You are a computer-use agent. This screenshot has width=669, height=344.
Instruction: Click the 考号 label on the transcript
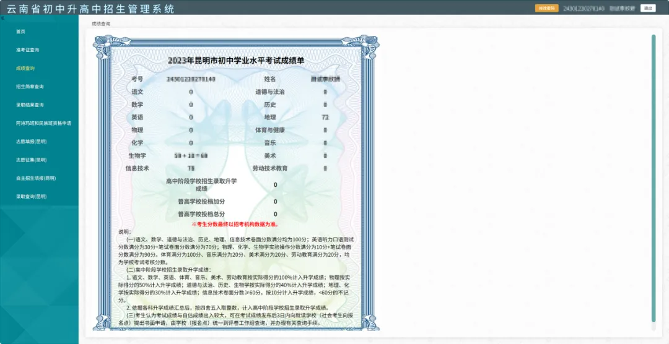click(x=138, y=79)
